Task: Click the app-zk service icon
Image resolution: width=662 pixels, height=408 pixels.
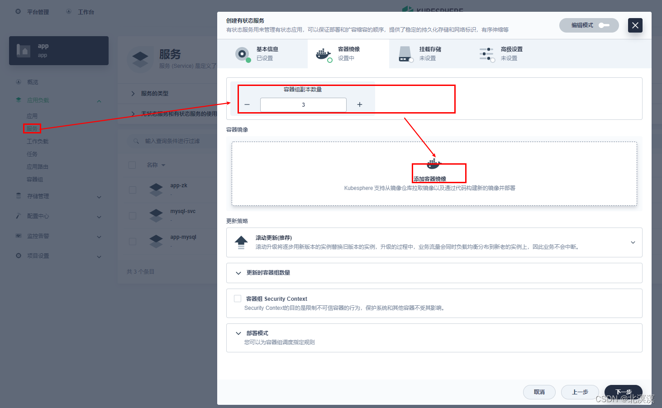Action: pos(156,190)
